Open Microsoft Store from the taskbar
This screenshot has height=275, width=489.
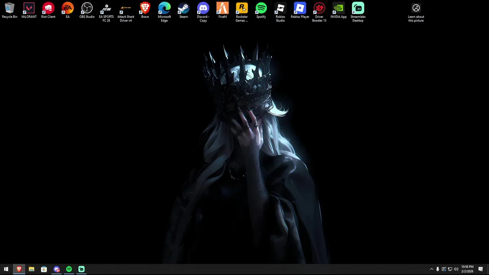click(x=44, y=269)
